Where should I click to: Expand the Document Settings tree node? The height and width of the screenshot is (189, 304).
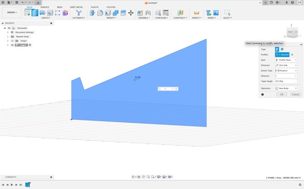[8, 32]
